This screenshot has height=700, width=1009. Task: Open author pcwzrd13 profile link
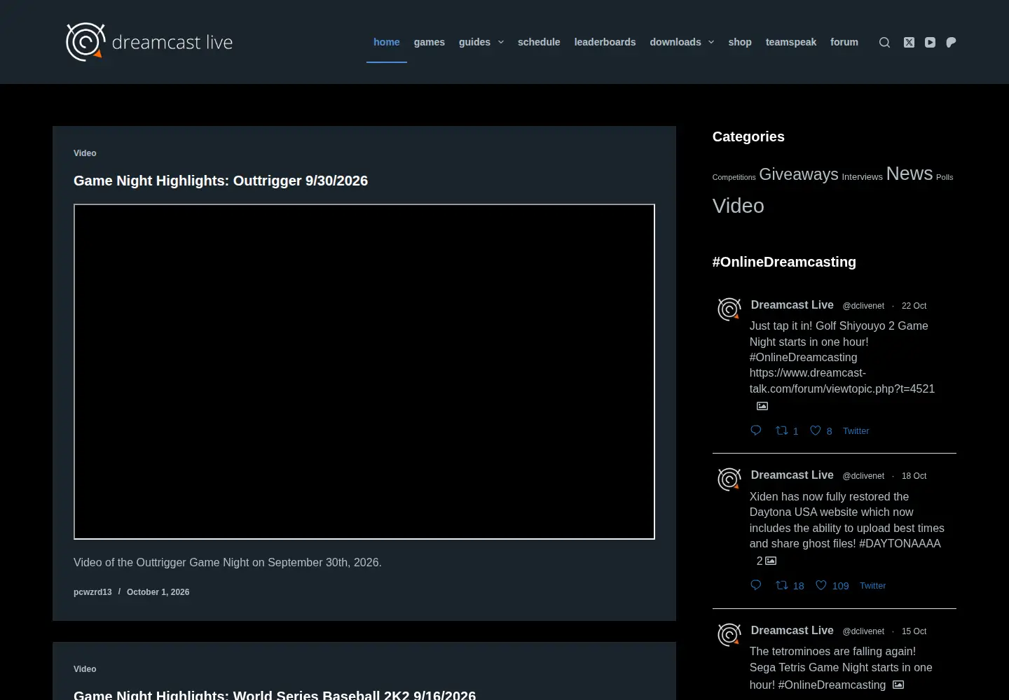[92, 592]
